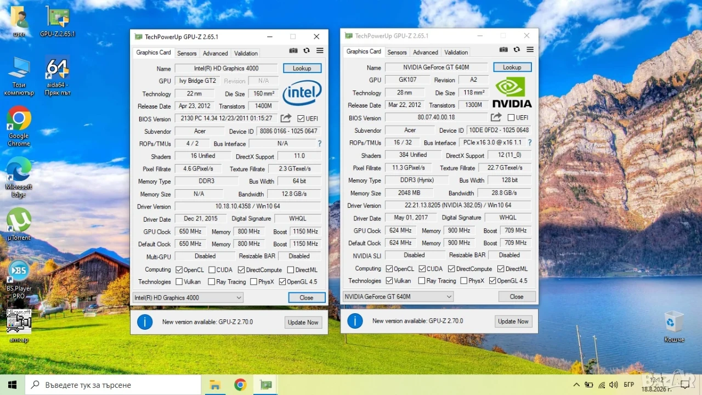The height and width of the screenshot is (395, 702).
Task: Select the BS.Player PRO desktop shortcut
Action: pos(19,279)
